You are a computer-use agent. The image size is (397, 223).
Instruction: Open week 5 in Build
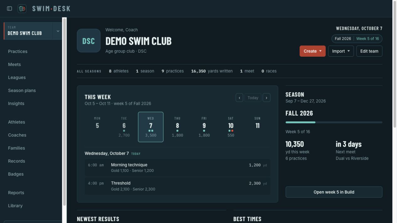[334, 192]
